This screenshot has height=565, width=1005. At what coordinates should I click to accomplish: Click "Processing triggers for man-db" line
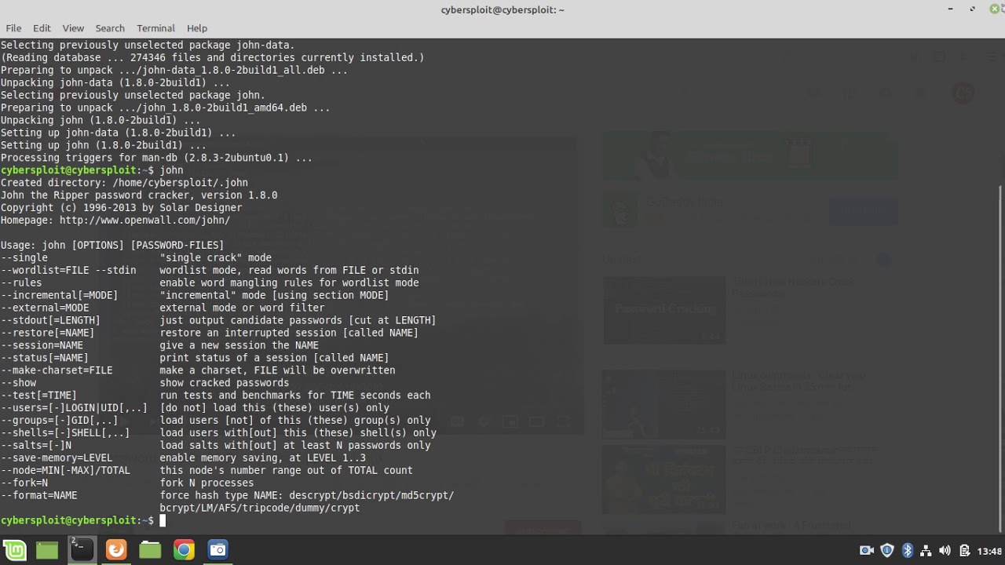click(156, 158)
